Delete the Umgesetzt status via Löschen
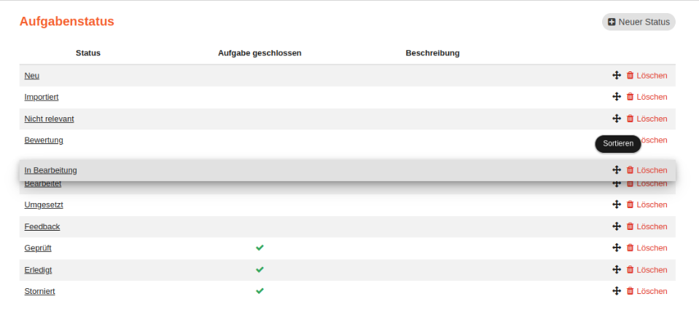Viewport: 699px width, 318px height. tap(652, 204)
